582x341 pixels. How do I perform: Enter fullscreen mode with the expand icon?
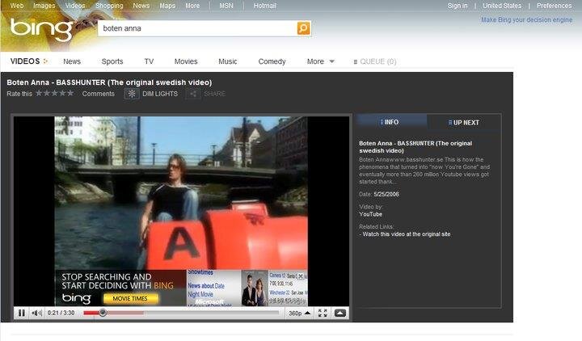(x=323, y=314)
